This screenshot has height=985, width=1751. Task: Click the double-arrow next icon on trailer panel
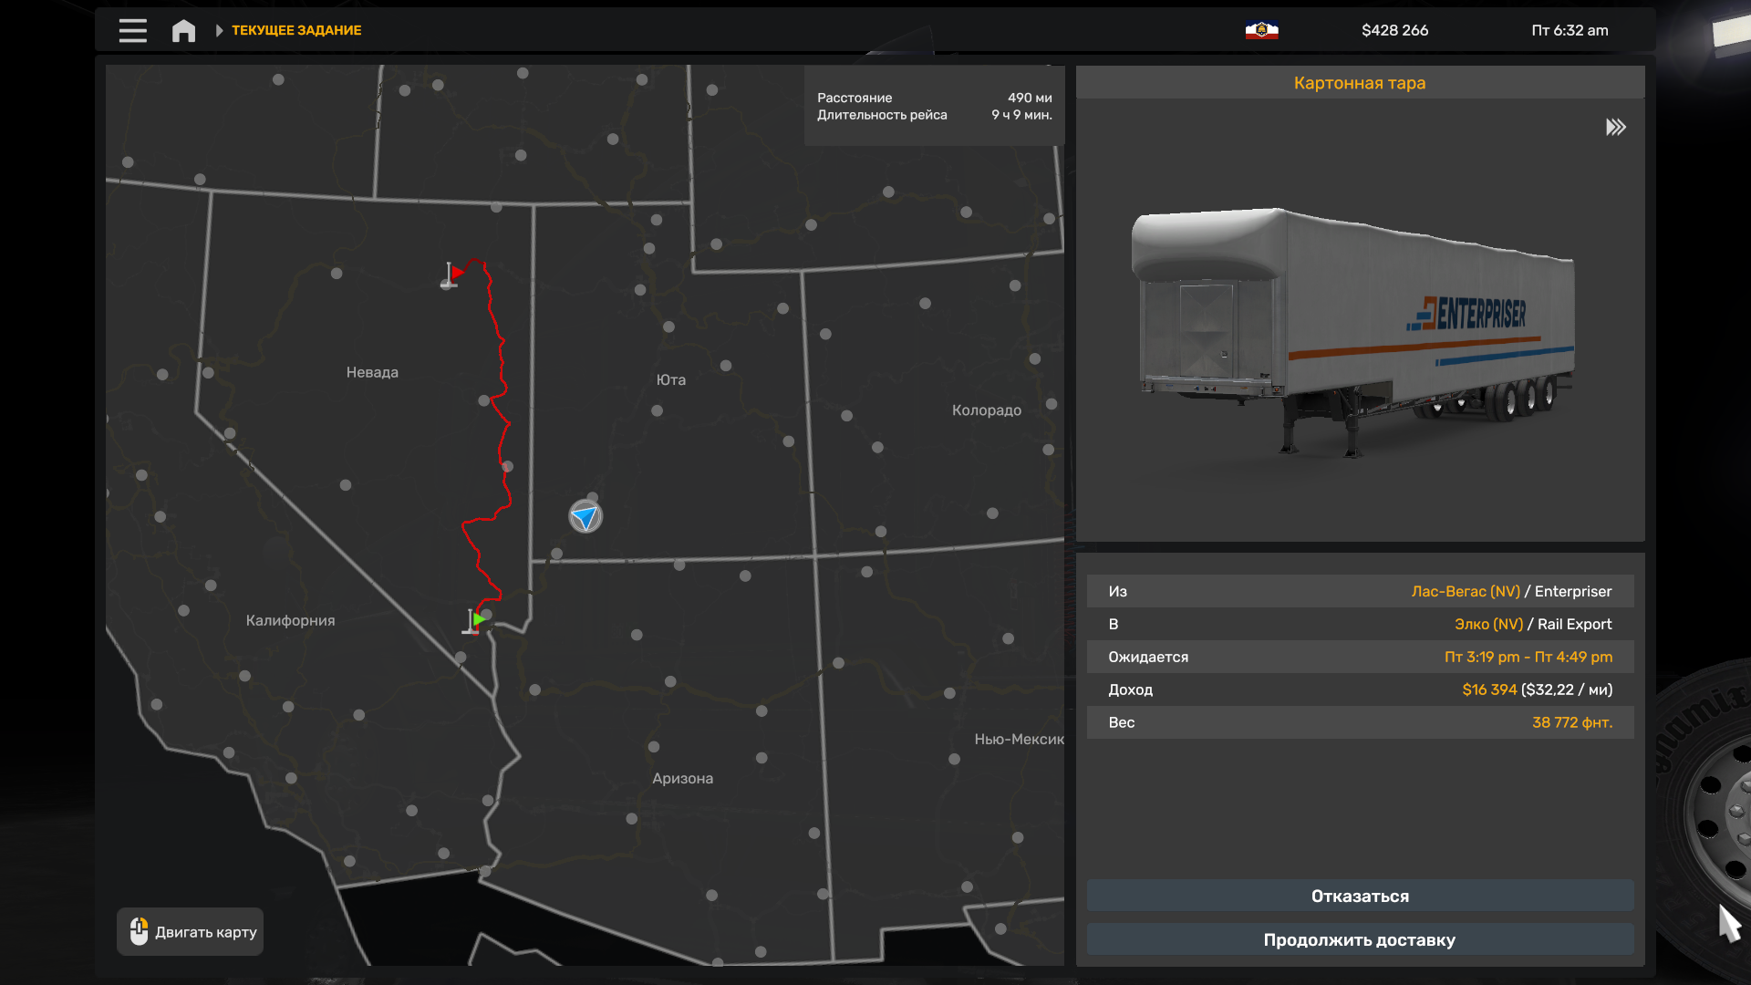pyautogui.click(x=1615, y=127)
